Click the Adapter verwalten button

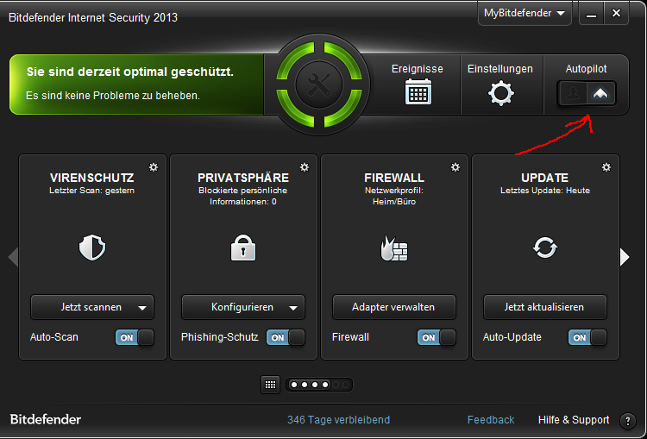[394, 307]
